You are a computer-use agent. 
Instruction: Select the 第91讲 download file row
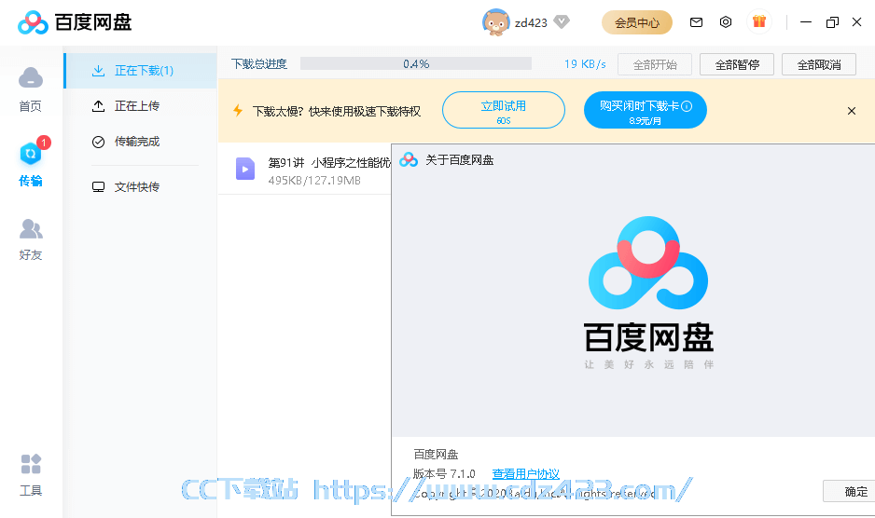point(305,170)
